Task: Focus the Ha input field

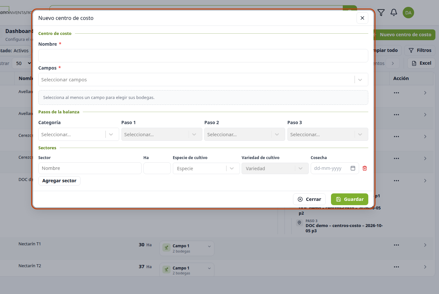Action: click(x=157, y=168)
